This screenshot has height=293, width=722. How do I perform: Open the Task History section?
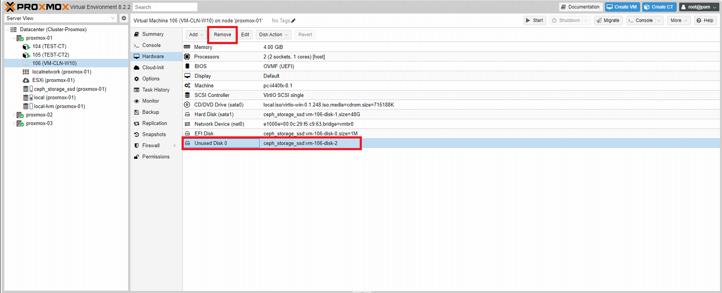click(x=156, y=90)
